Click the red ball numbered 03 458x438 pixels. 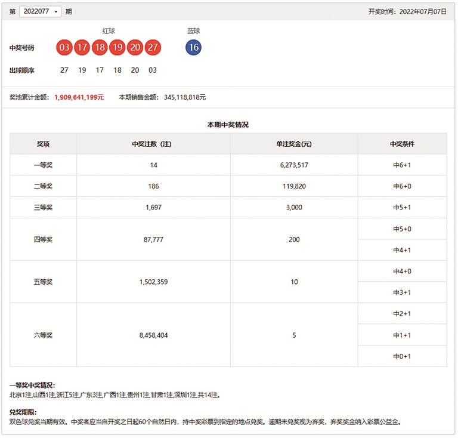(64, 48)
